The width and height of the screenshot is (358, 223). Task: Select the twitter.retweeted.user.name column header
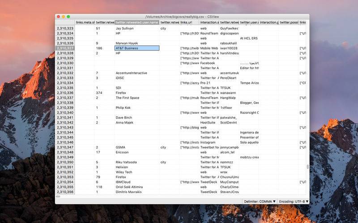[x=137, y=22]
